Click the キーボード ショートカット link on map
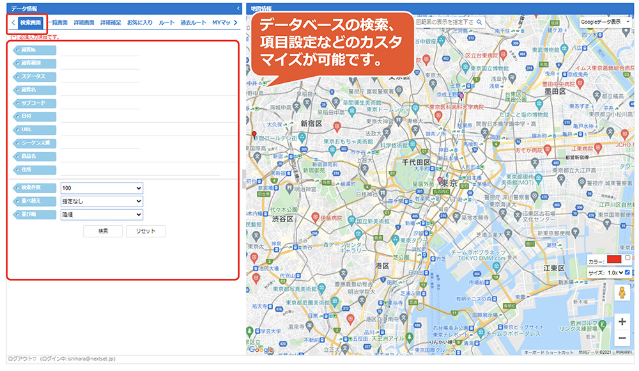The width and height of the screenshot is (639, 371). click(548, 352)
